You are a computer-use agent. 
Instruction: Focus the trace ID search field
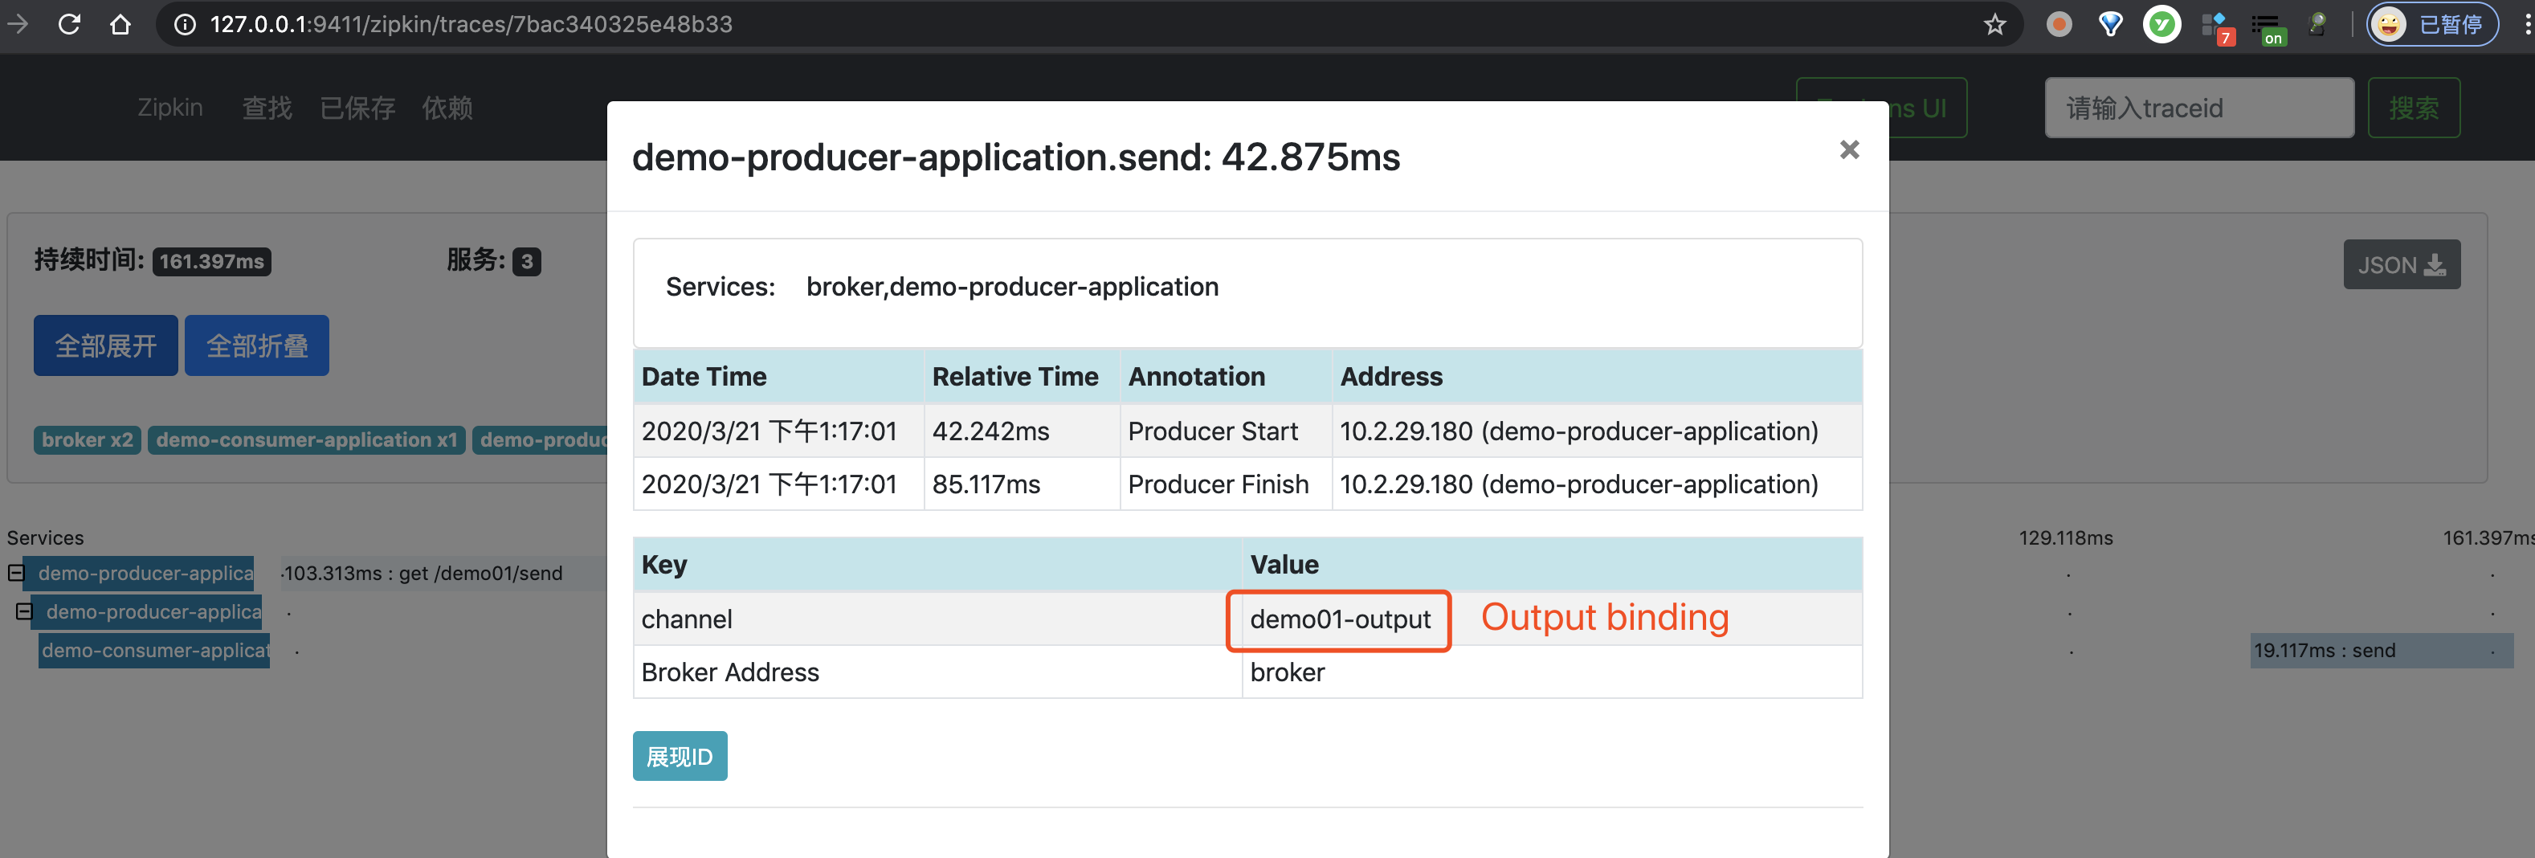click(x=2198, y=108)
